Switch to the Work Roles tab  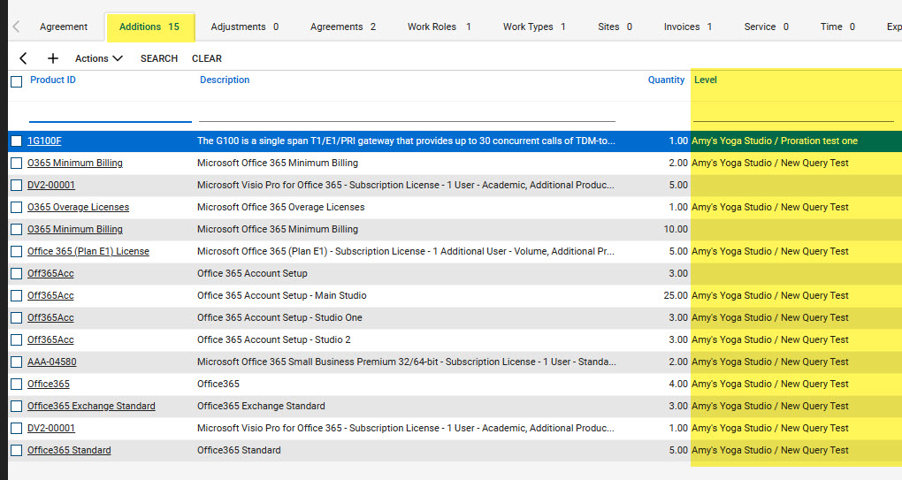[x=439, y=27]
